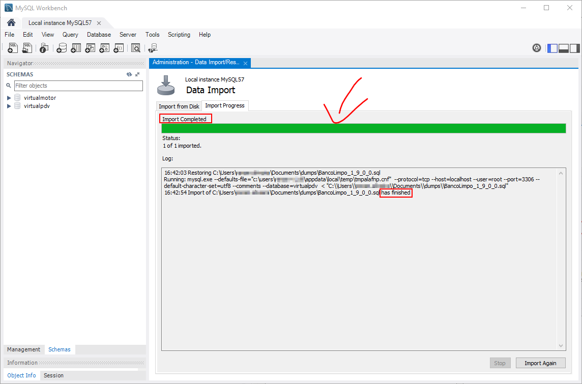Toggle the bottom output panel
Image resolution: width=582 pixels, height=384 pixels.
[x=564, y=48]
